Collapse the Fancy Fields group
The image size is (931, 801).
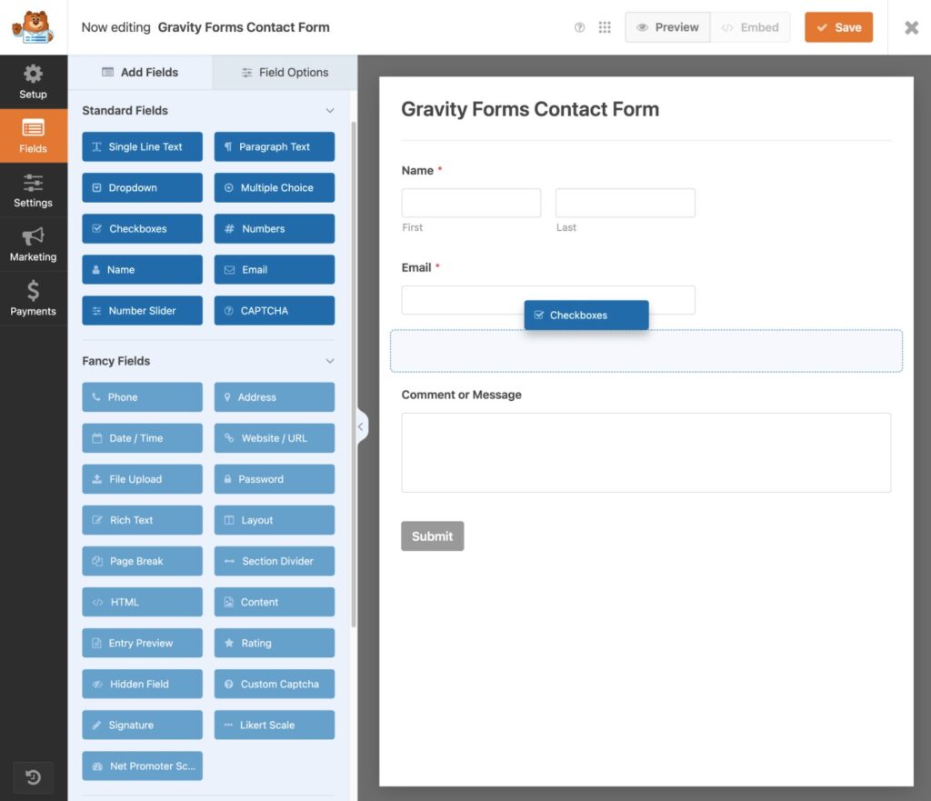(x=329, y=361)
